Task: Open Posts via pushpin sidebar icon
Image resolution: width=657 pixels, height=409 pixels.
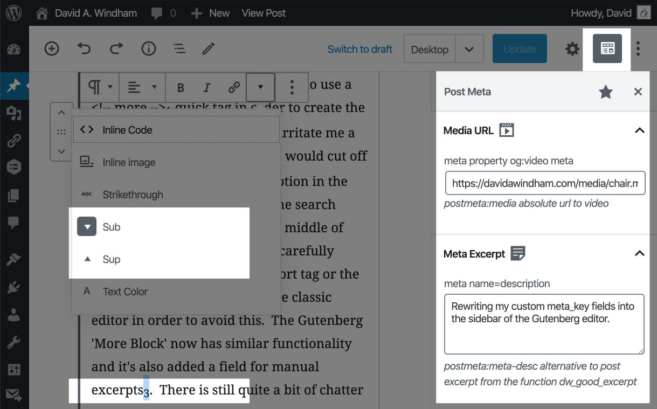Action: (x=14, y=86)
